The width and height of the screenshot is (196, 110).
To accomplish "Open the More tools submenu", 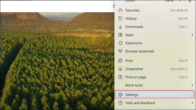I will 155,85.
